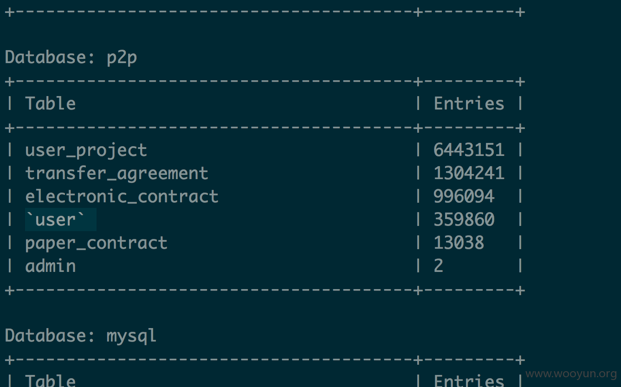Select the admin table name
The height and width of the screenshot is (387, 621).
50,266
